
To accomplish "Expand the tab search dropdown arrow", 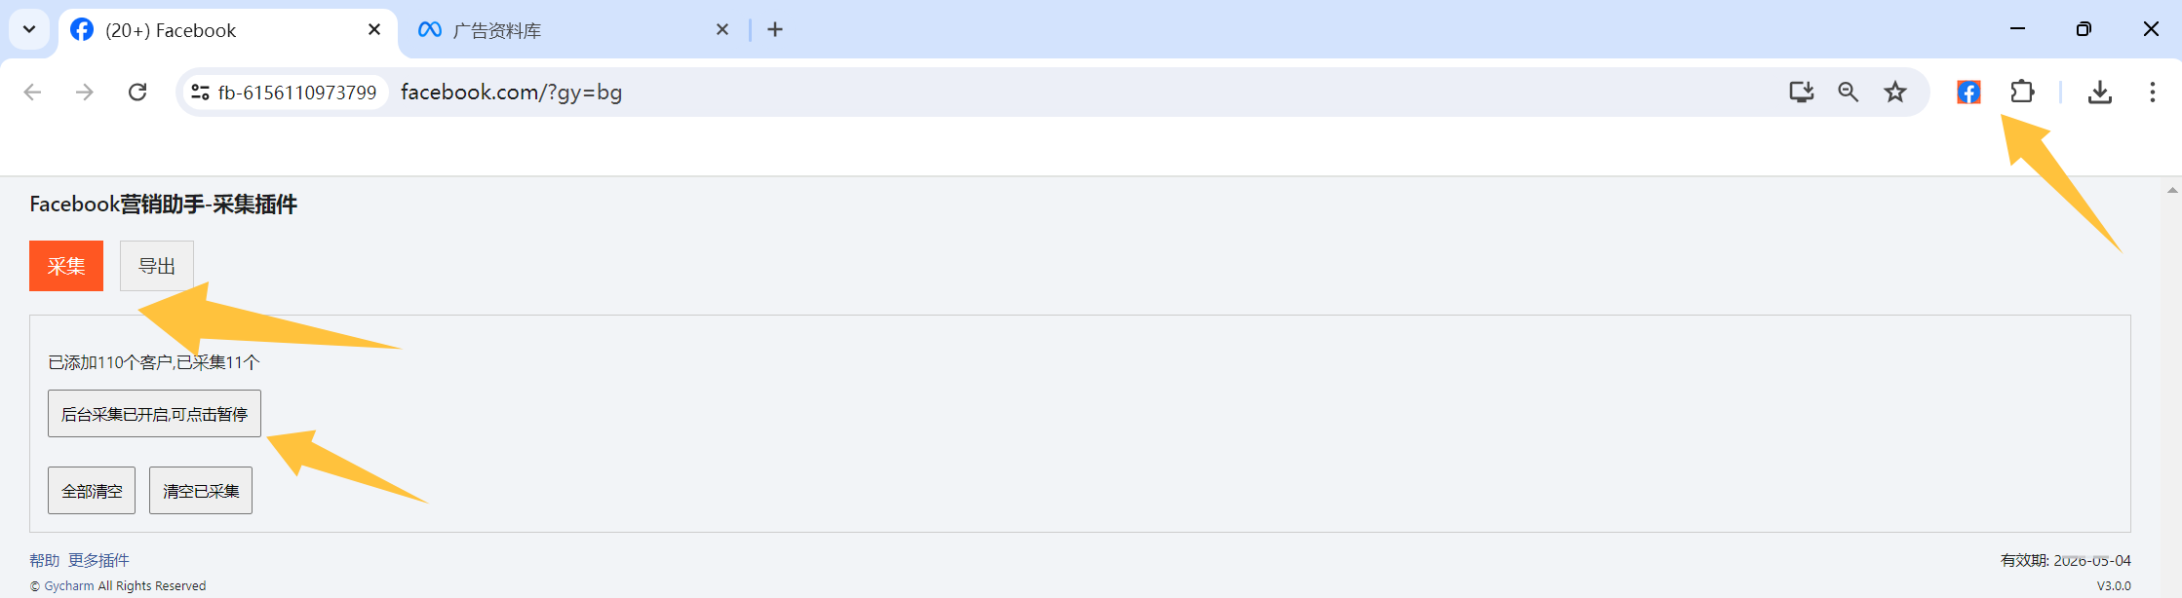I will (x=29, y=29).
